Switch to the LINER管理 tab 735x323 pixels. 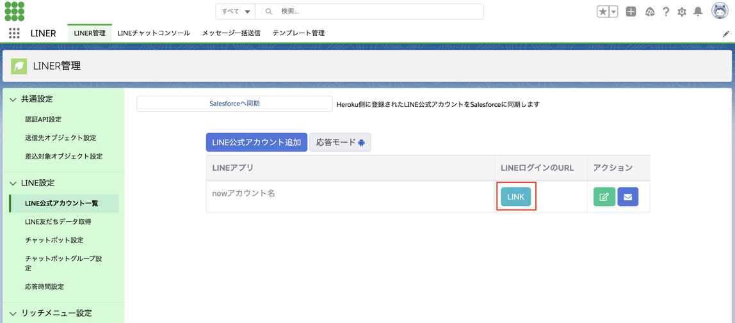pos(90,33)
